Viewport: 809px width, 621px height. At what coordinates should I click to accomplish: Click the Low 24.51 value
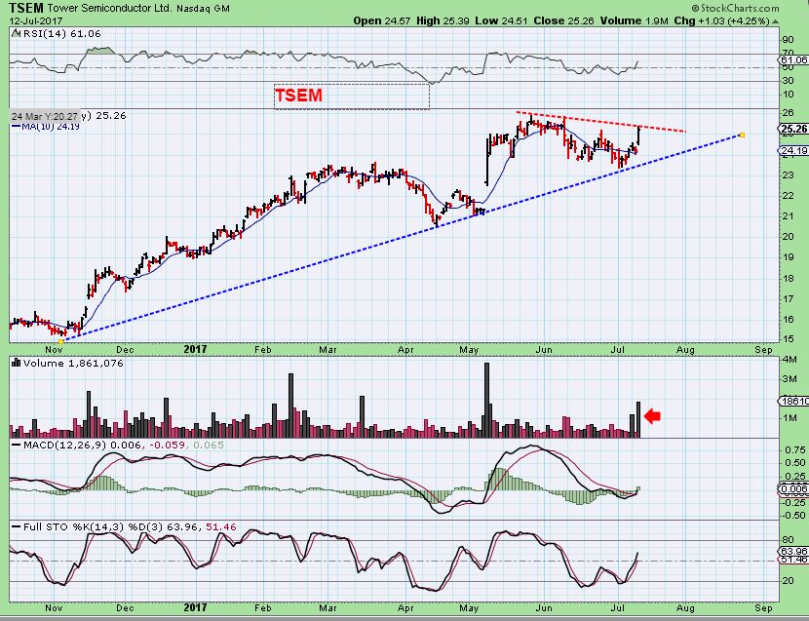502,21
